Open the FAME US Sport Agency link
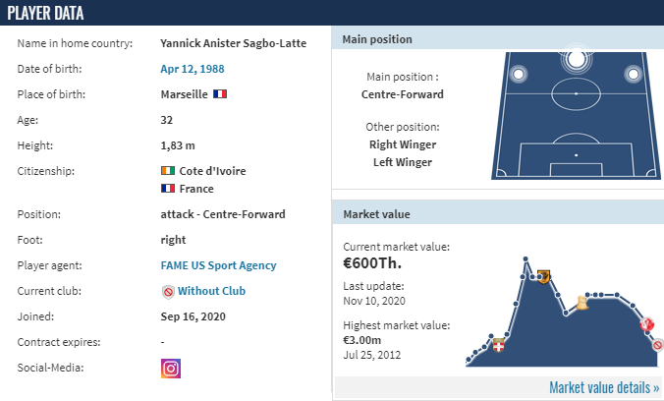 [x=218, y=265]
